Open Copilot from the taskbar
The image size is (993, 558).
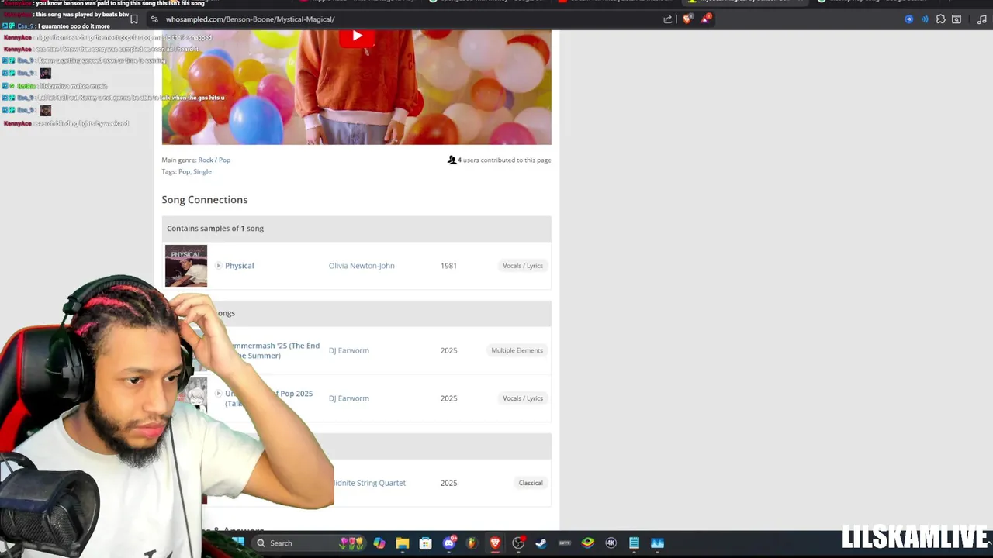(379, 543)
